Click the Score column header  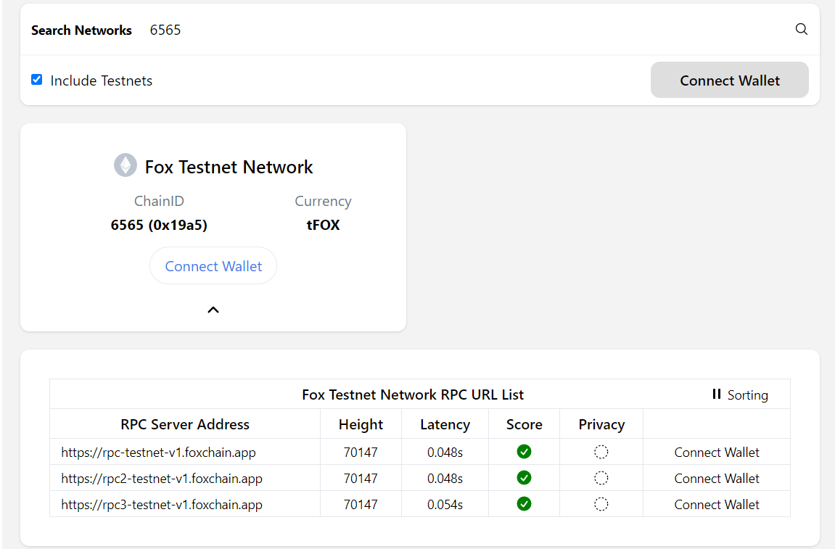point(524,424)
